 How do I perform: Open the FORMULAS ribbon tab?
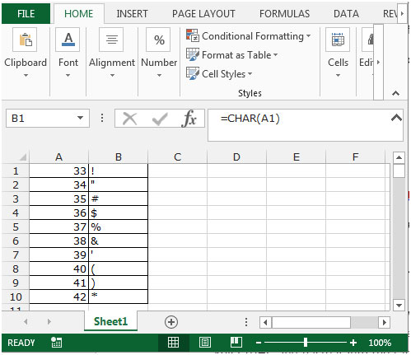(x=284, y=14)
